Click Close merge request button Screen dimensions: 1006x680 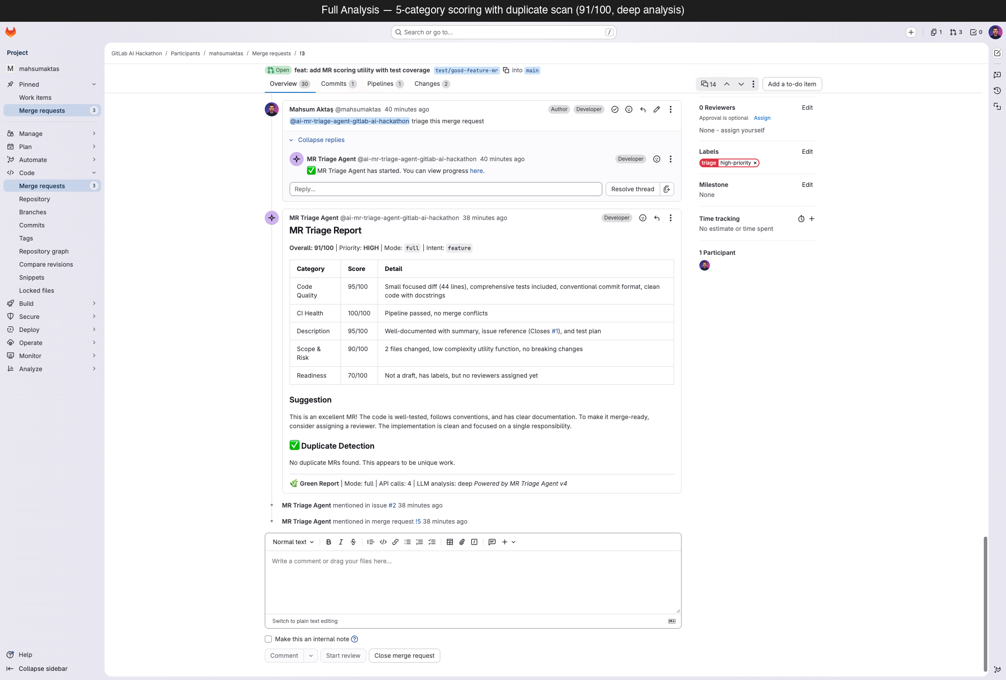click(404, 656)
